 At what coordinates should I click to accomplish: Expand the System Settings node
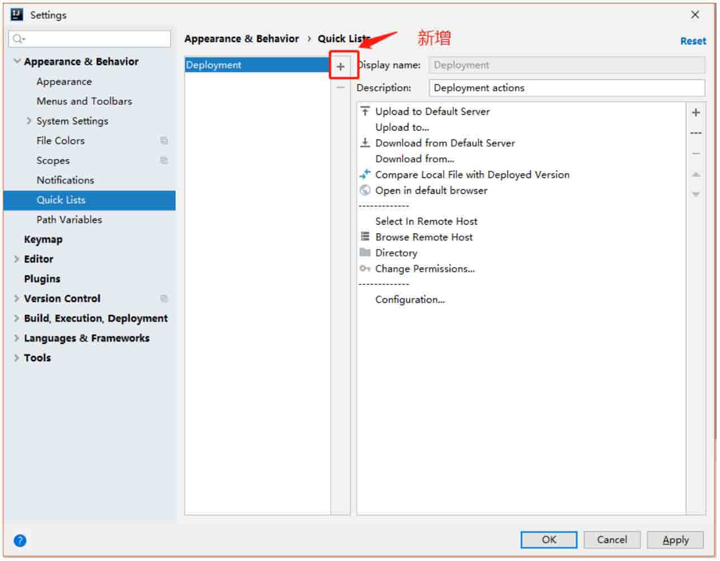pos(29,121)
